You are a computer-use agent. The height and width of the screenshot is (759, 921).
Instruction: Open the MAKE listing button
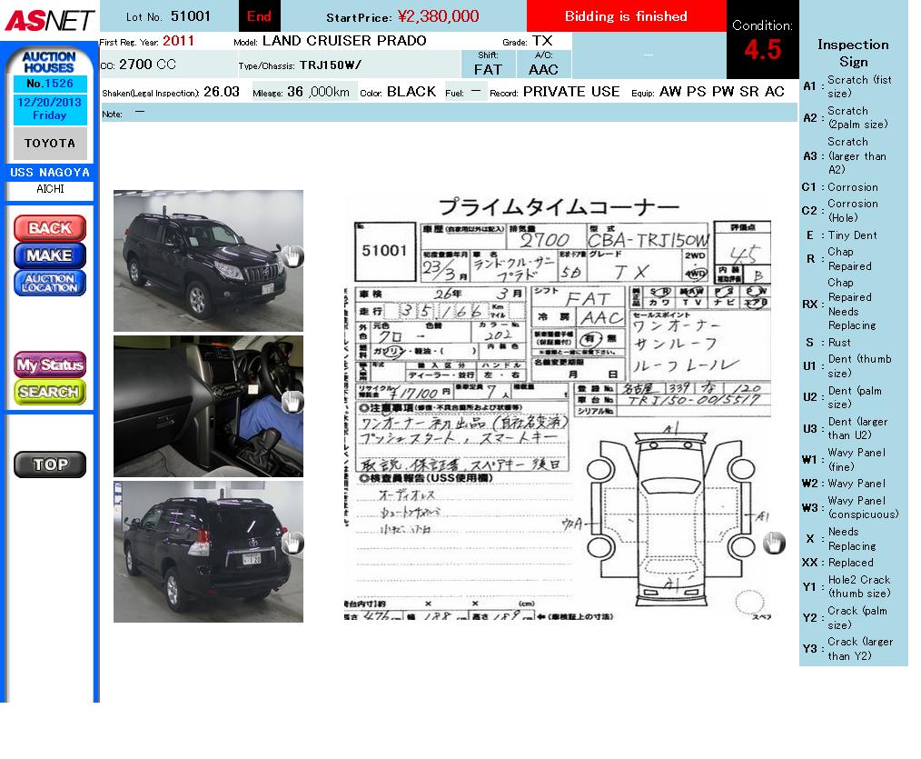click(x=49, y=255)
